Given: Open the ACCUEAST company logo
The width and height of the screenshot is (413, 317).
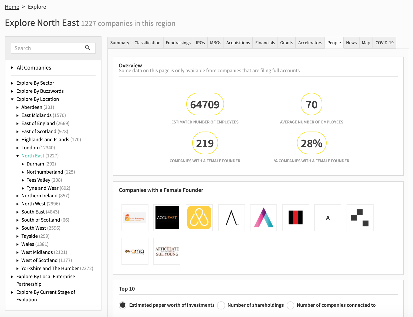Looking at the screenshot, I should coord(167,218).
